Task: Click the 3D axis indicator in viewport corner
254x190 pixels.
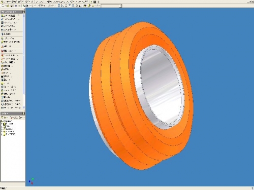Action: [x=31, y=181]
